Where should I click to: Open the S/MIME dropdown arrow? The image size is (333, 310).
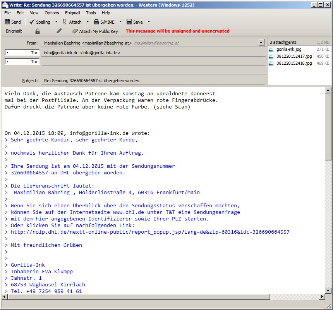pos(120,22)
